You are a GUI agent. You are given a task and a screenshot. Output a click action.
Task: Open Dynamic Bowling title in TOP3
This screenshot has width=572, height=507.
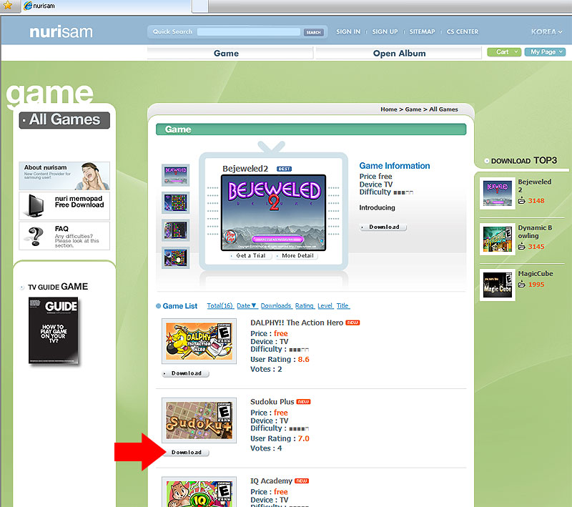(535, 232)
